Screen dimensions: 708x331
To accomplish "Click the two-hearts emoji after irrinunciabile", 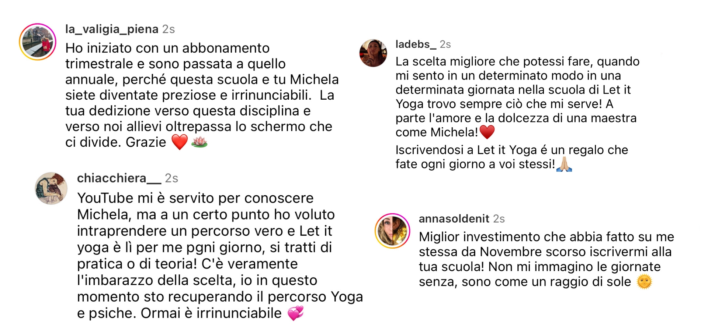I will 295,313.
